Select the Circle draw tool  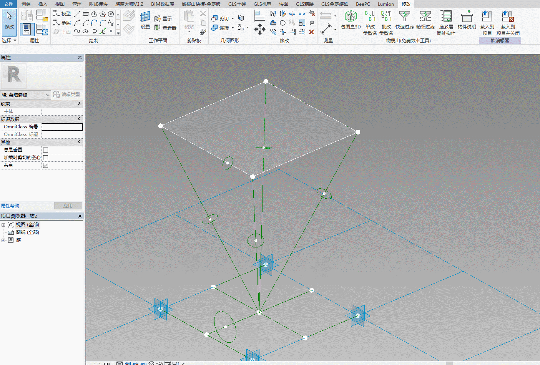point(111,14)
